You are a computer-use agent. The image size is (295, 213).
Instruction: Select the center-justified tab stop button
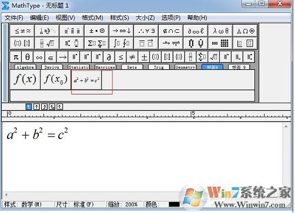point(36,107)
